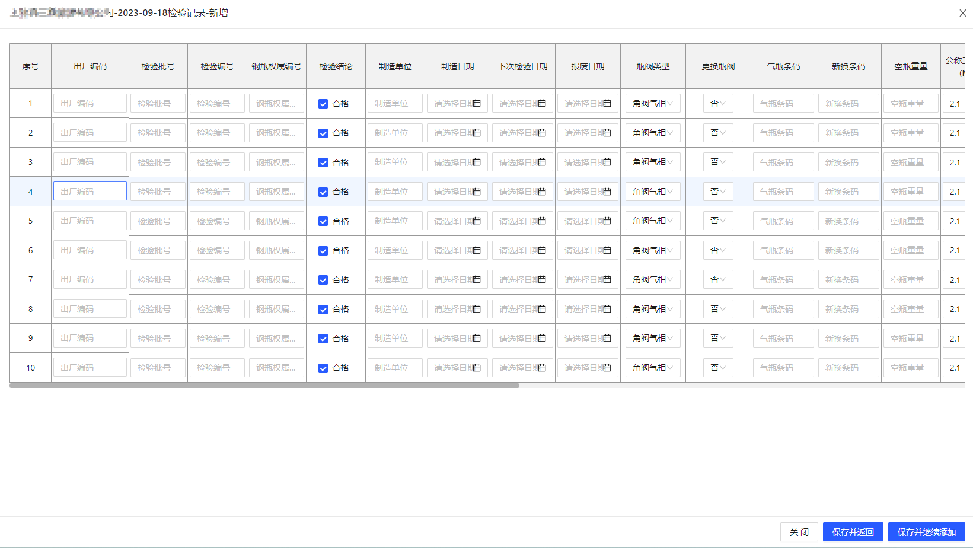Open calendar icon for 制造日期 in row 9

click(477, 338)
